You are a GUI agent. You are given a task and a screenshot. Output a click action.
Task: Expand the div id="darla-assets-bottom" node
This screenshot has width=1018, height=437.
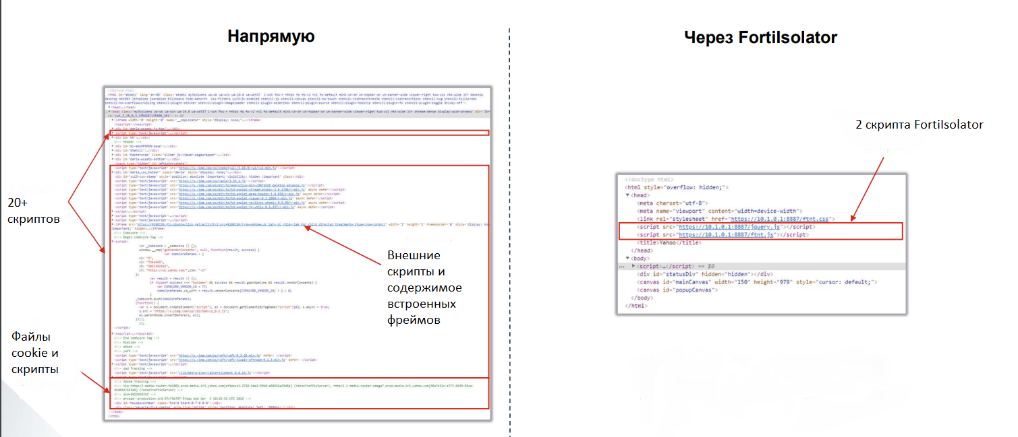coord(113,159)
